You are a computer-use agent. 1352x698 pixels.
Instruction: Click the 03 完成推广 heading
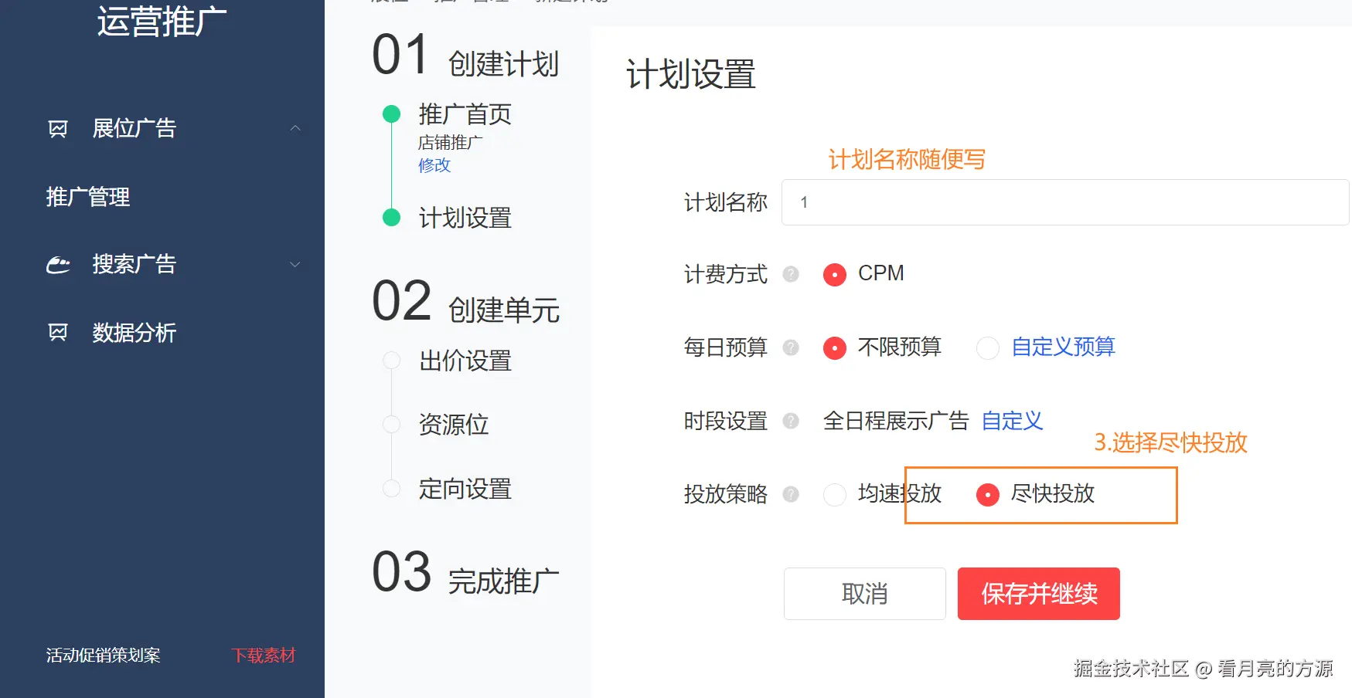click(465, 573)
